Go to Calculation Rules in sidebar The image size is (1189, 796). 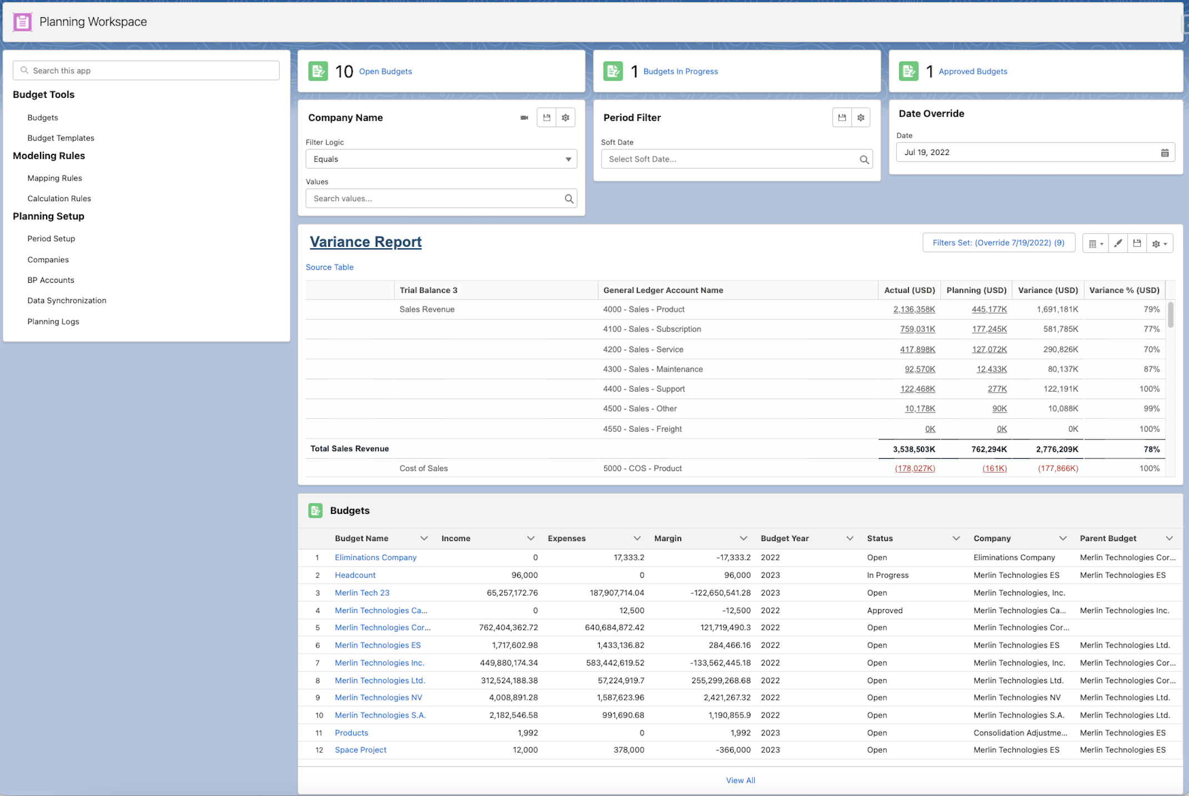point(59,198)
